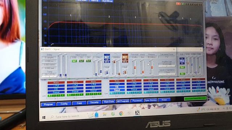Click the 20000Hz low-pass frequency field

pyautogui.click(x=116, y=57)
